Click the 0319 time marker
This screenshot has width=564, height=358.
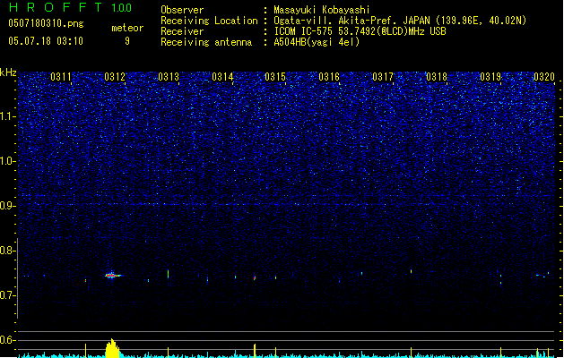click(x=490, y=77)
